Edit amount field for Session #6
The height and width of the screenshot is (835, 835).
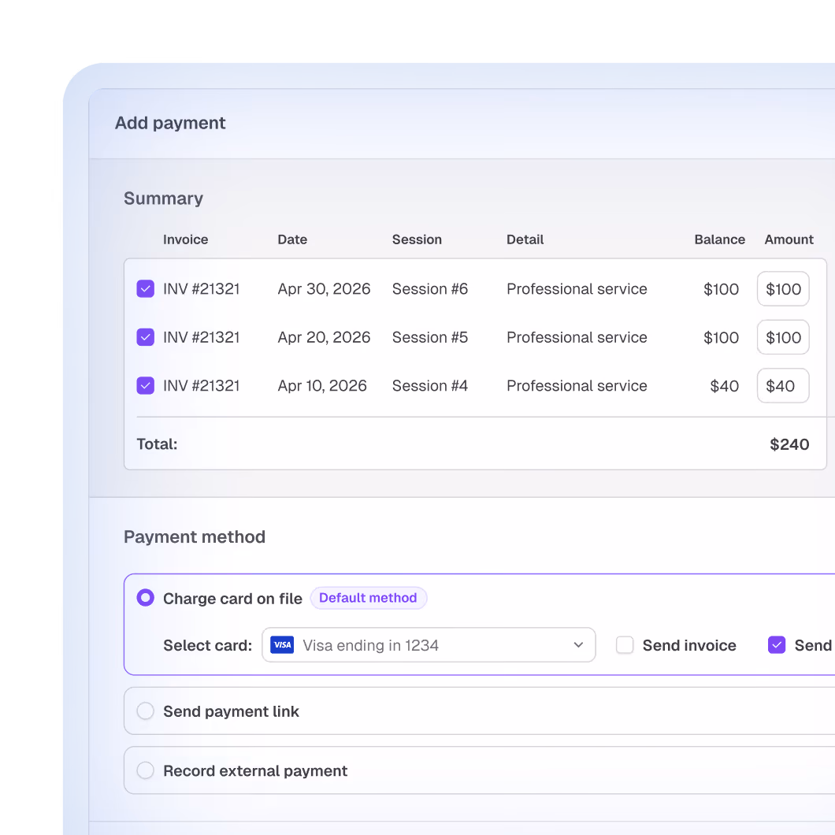783,288
